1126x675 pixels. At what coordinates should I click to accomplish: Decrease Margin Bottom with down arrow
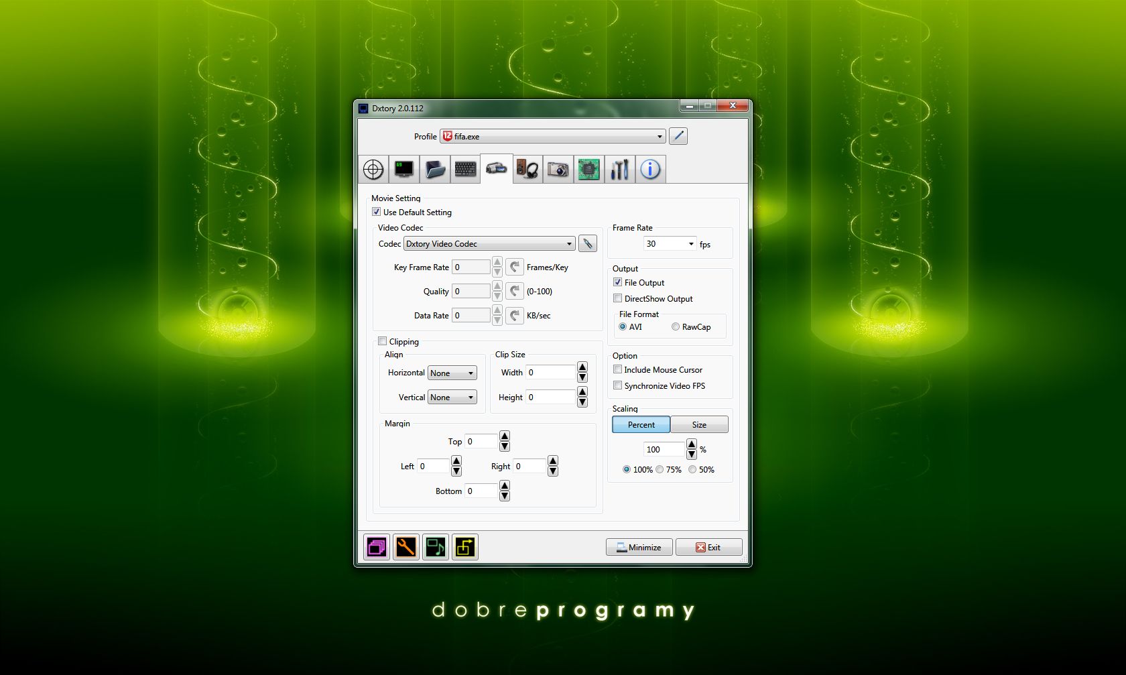click(x=505, y=496)
